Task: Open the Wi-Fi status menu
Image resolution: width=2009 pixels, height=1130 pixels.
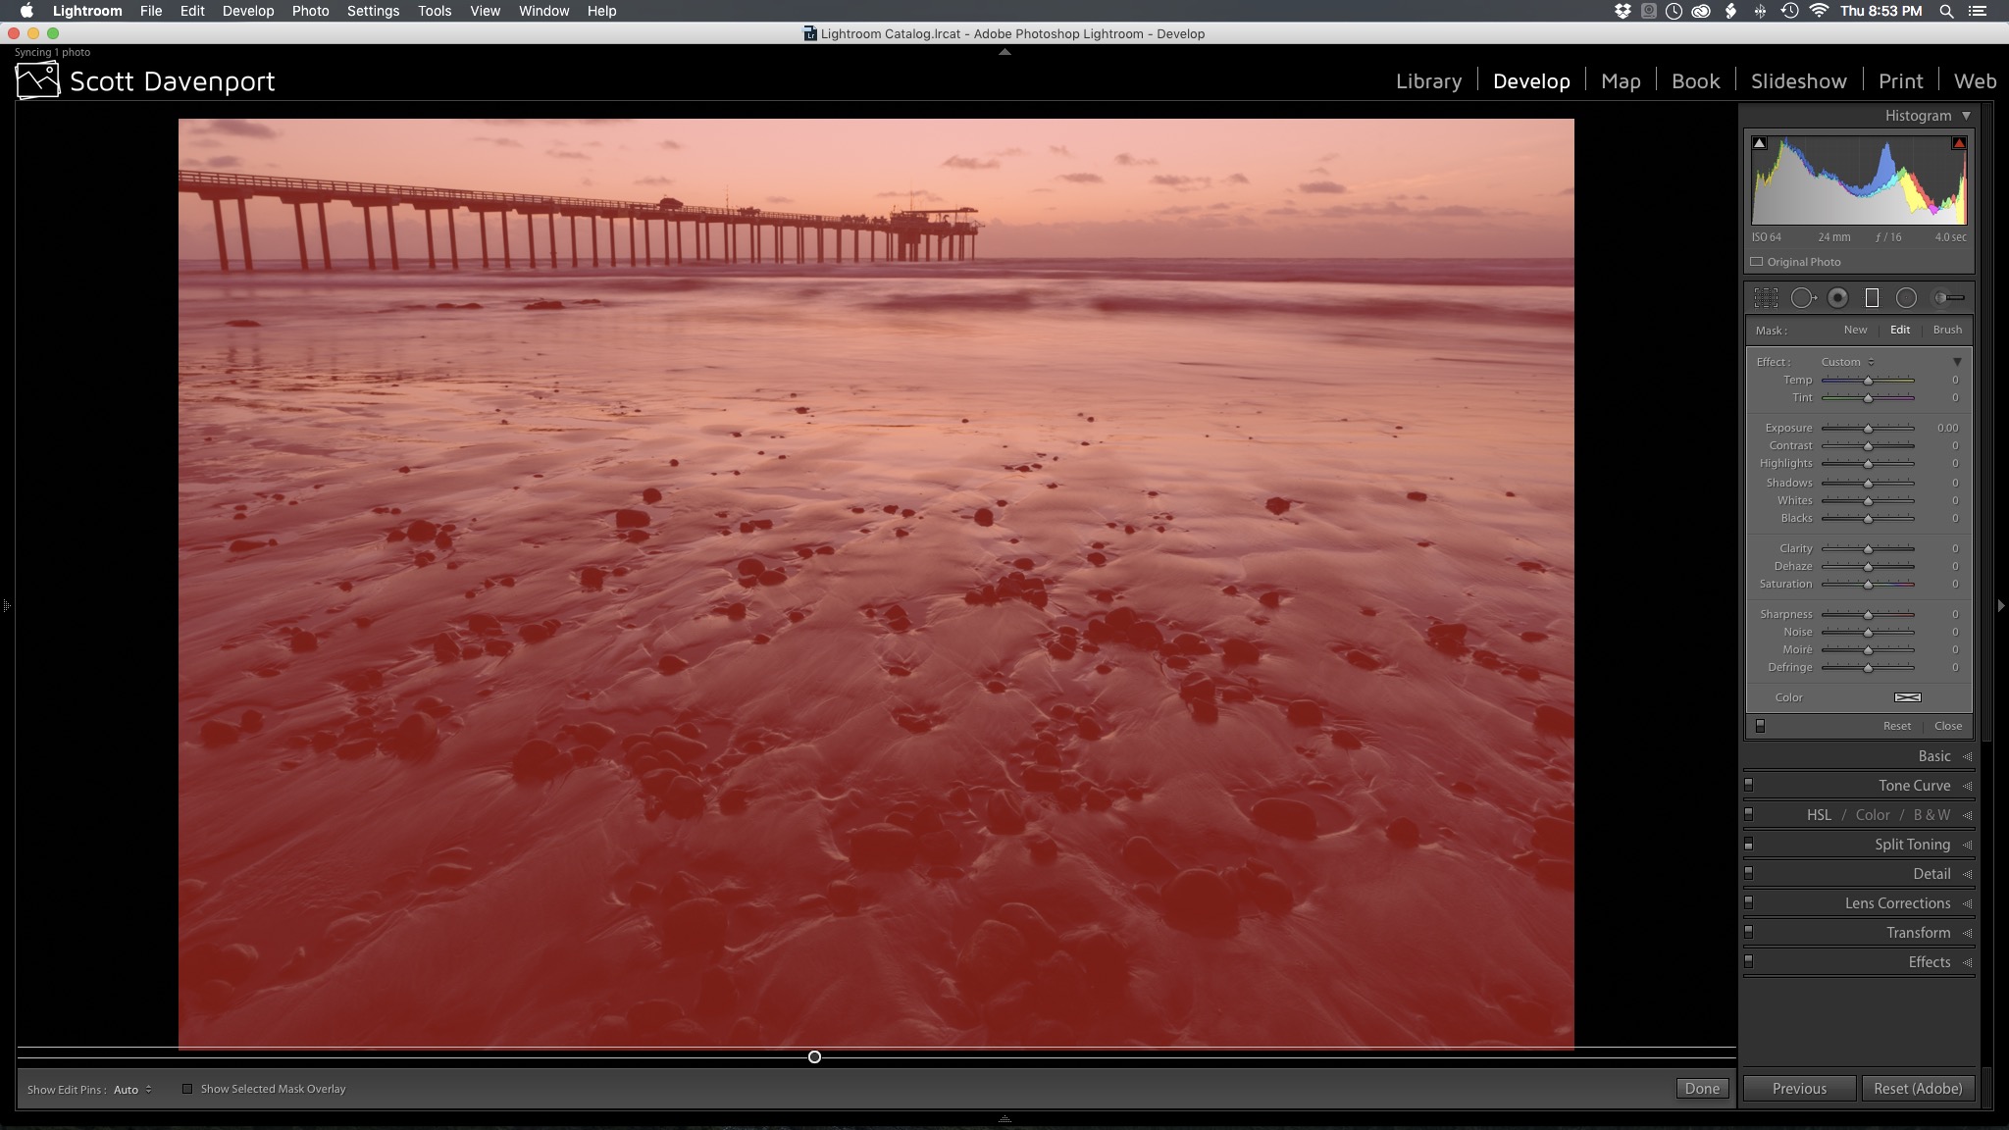Action: click(x=1820, y=11)
